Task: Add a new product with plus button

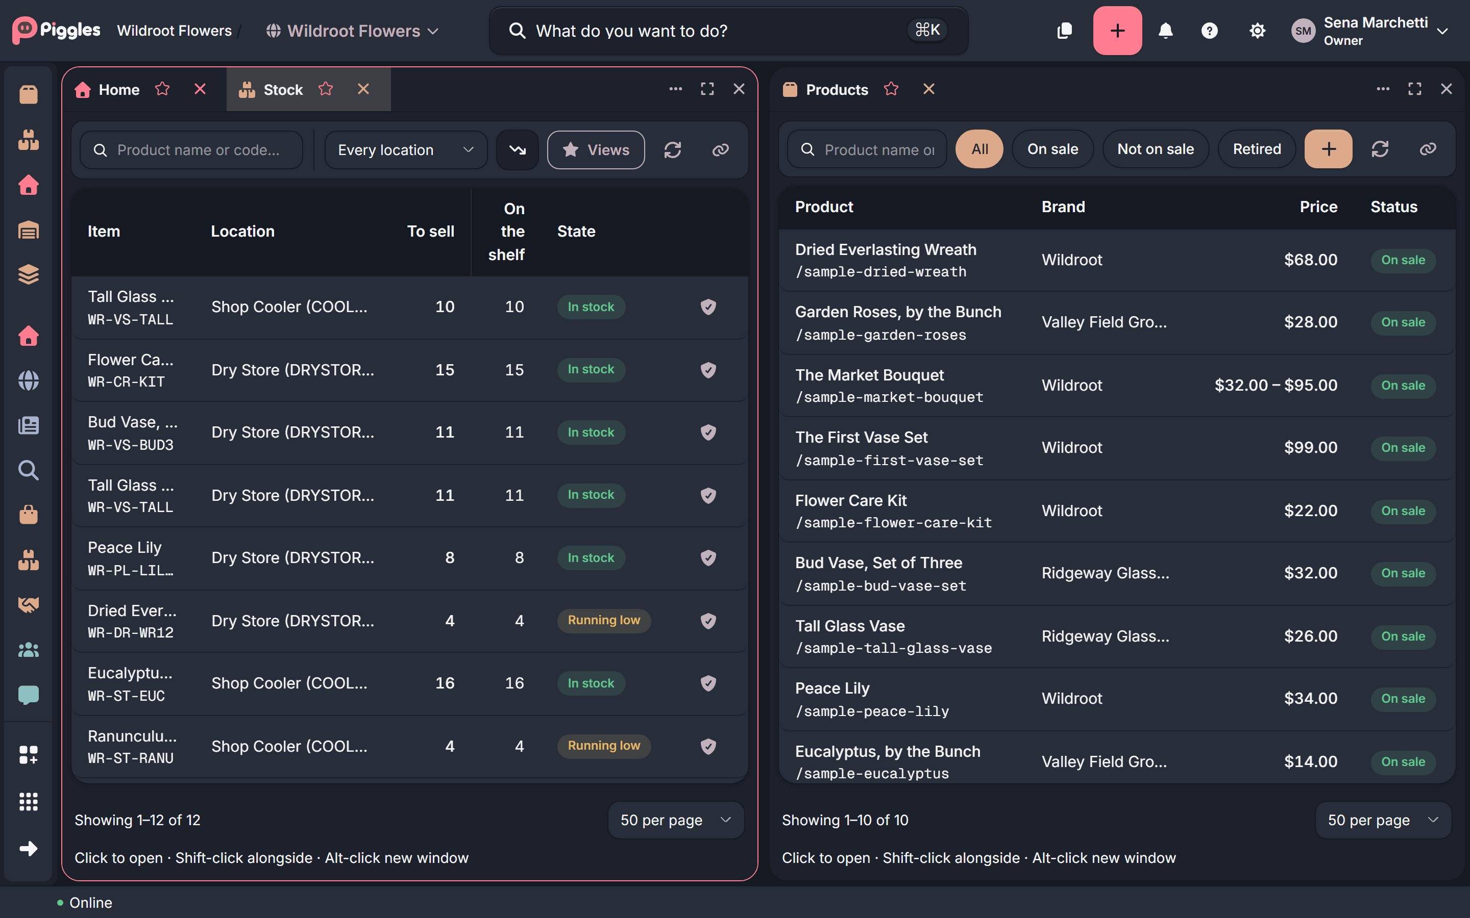Action: pyautogui.click(x=1329, y=149)
